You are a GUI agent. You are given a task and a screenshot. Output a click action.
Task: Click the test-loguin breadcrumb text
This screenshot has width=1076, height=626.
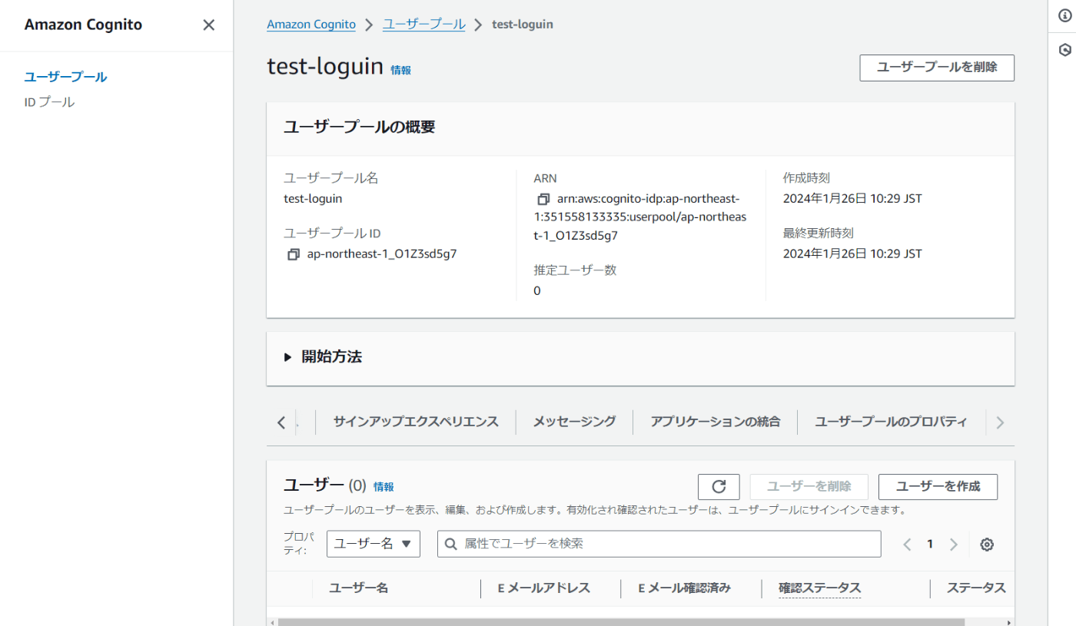coord(523,25)
